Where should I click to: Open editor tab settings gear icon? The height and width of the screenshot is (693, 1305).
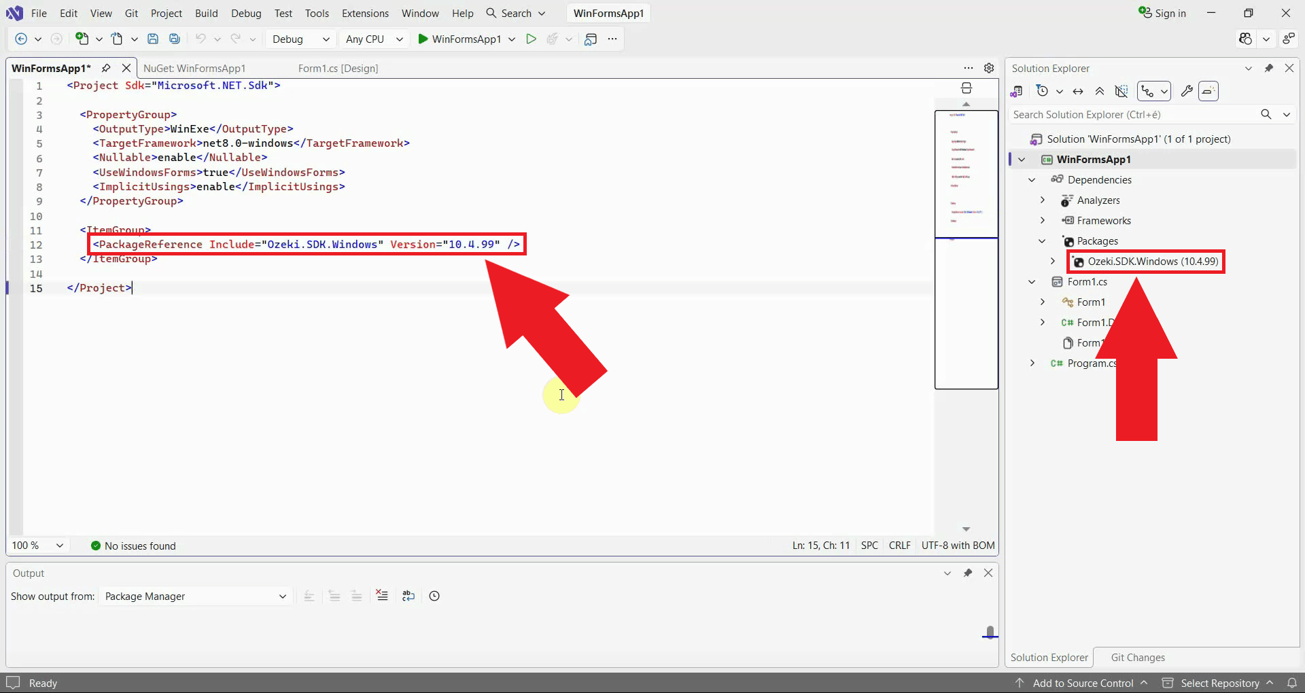pyautogui.click(x=989, y=68)
